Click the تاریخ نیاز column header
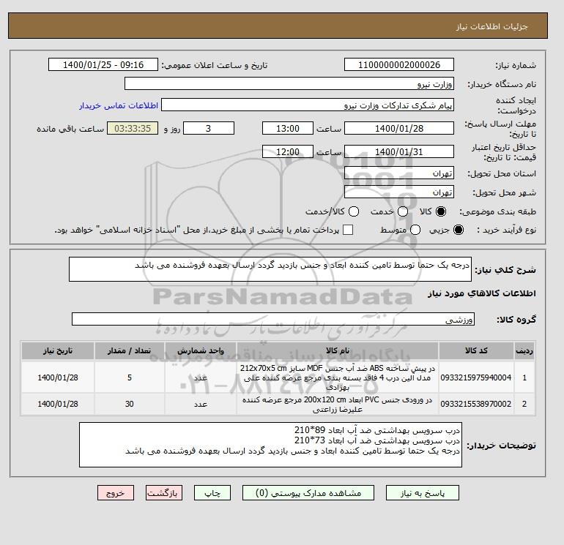 click(58, 350)
